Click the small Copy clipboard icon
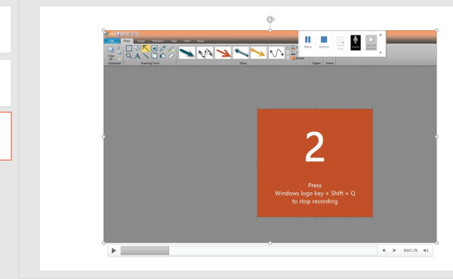This screenshot has height=279, width=453. pyautogui.click(x=119, y=53)
